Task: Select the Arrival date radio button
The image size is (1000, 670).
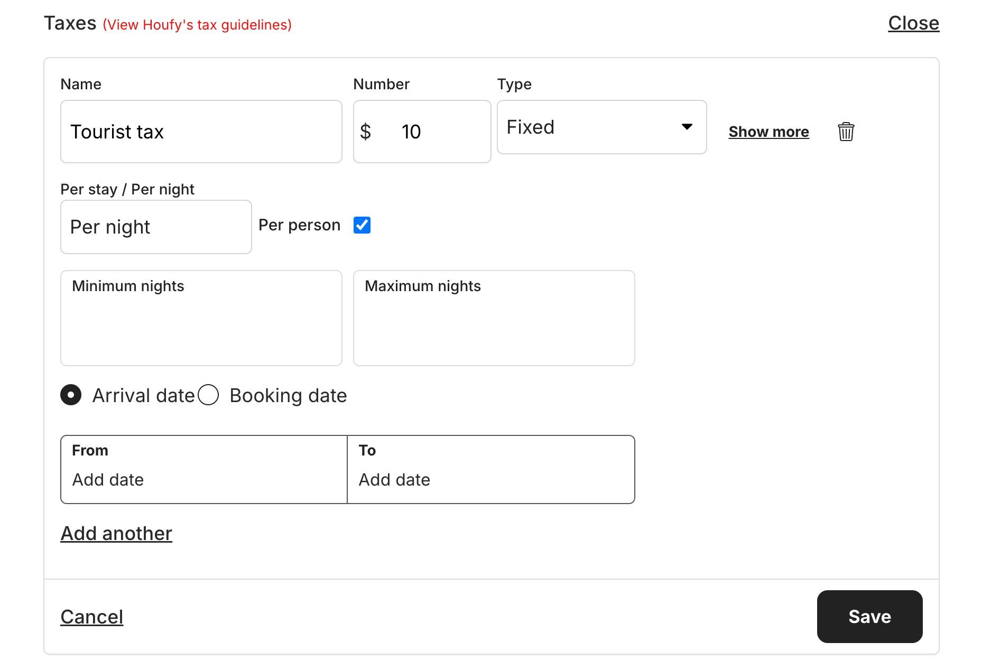Action: coord(71,394)
